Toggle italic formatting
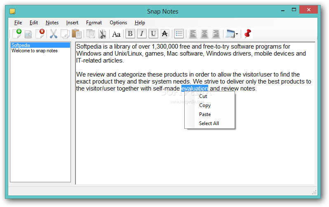Viewport: 329px width, 207px height. [142, 34]
